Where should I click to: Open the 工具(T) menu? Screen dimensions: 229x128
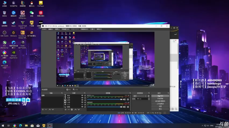[92, 29]
